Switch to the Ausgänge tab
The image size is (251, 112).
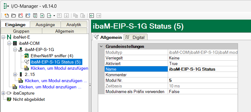[45, 25]
